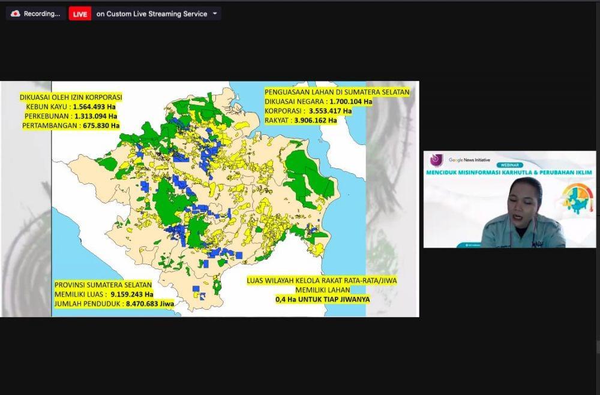Viewport: 600px width, 395px height.
Task: Expand the live streaming service dropdown arrow
Action: coord(215,14)
